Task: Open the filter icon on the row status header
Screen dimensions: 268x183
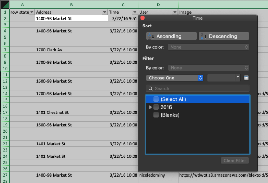Action: tap(32, 12)
